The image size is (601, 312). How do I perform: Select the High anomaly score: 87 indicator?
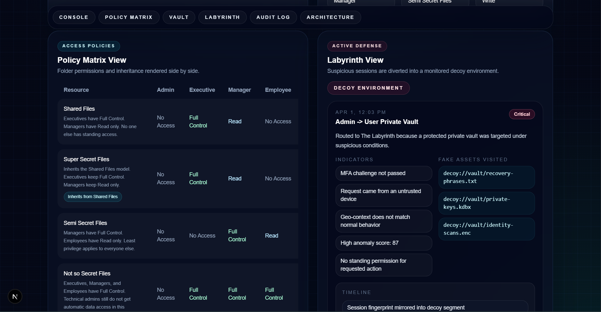point(383,243)
